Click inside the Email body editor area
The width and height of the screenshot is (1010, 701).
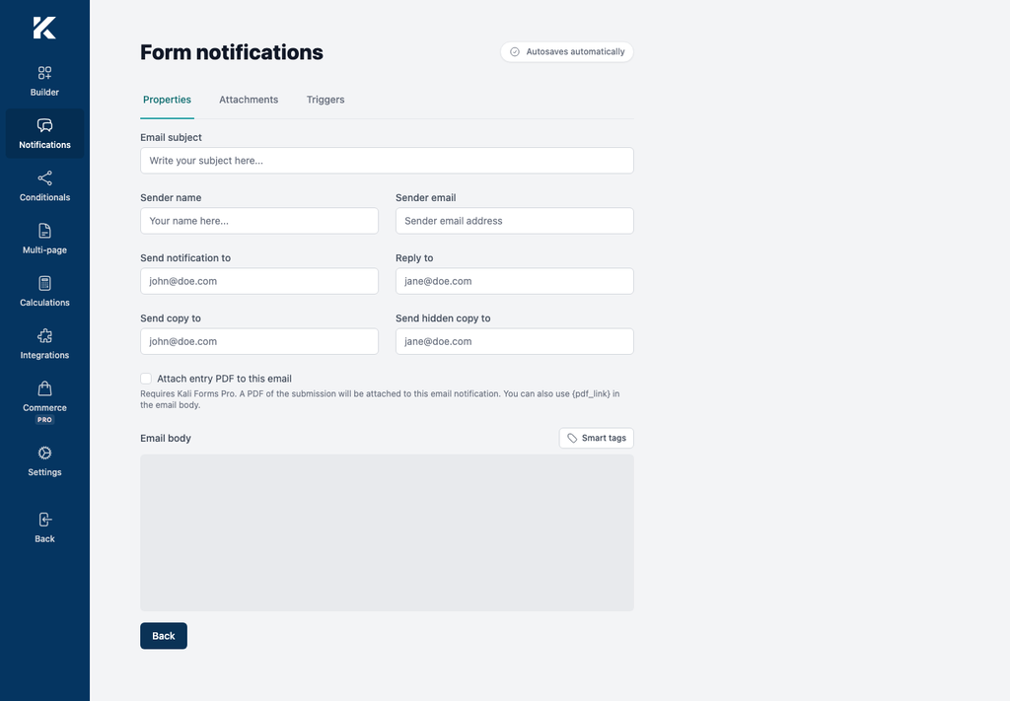[x=387, y=533]
